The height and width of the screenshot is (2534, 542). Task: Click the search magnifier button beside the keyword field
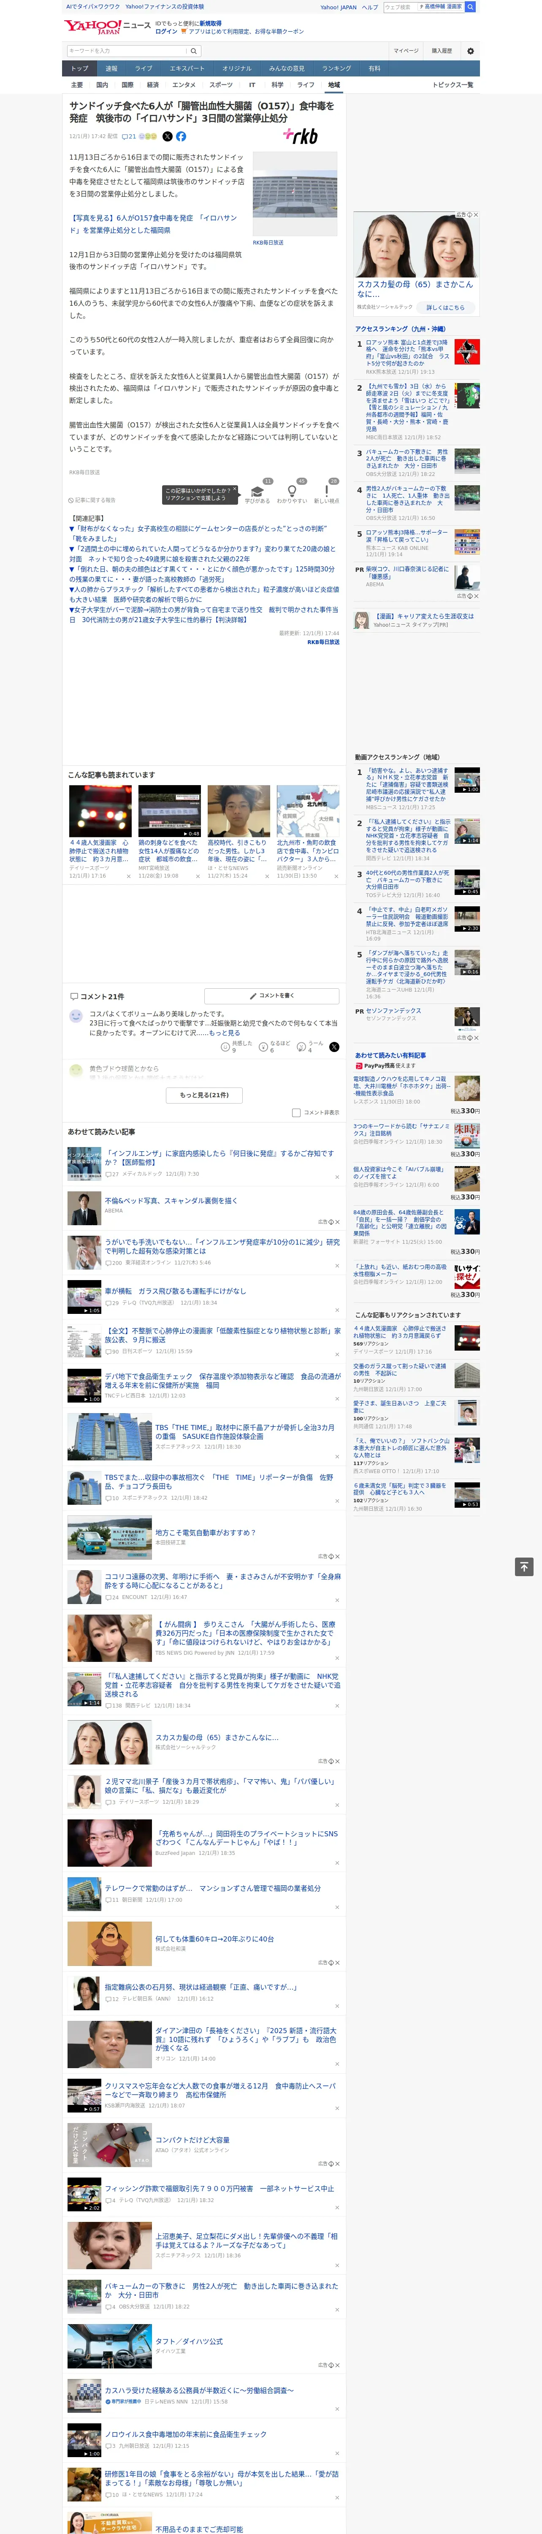pos(194,51)
